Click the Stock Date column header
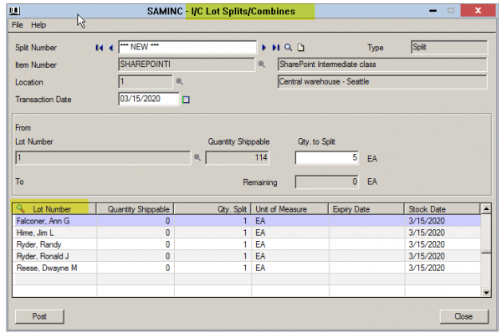The height and width of the screenshot is (333, 502). click(x=443, y=209)
